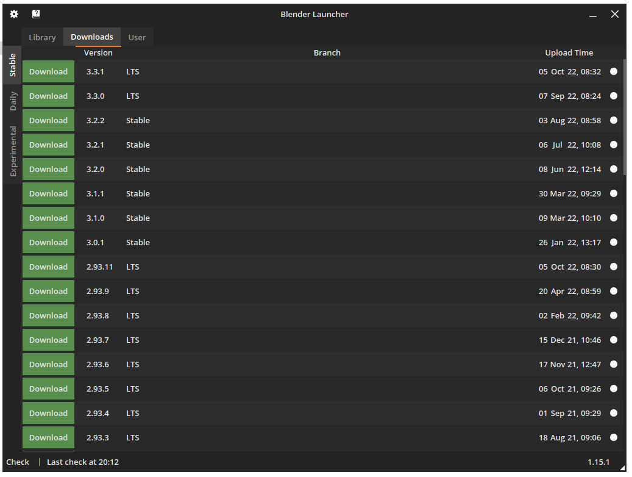Click the white dot for version 2.93.8
Viewport: 632px width, 477px height.
click(614, 315)
